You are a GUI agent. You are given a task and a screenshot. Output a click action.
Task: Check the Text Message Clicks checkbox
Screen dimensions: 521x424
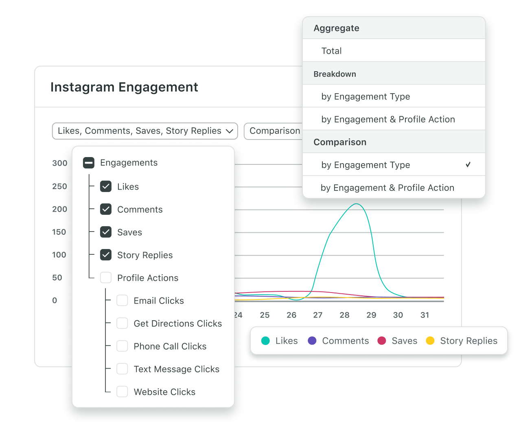(122, 369)
